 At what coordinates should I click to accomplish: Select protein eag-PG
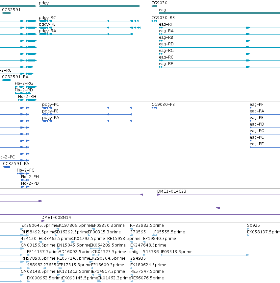[265, 134]
